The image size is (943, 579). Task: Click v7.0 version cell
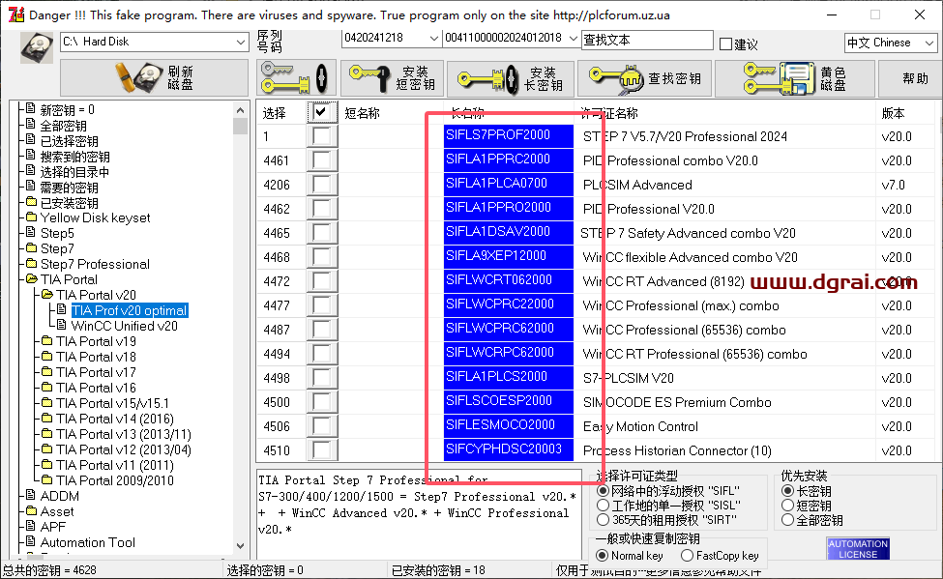893,185
